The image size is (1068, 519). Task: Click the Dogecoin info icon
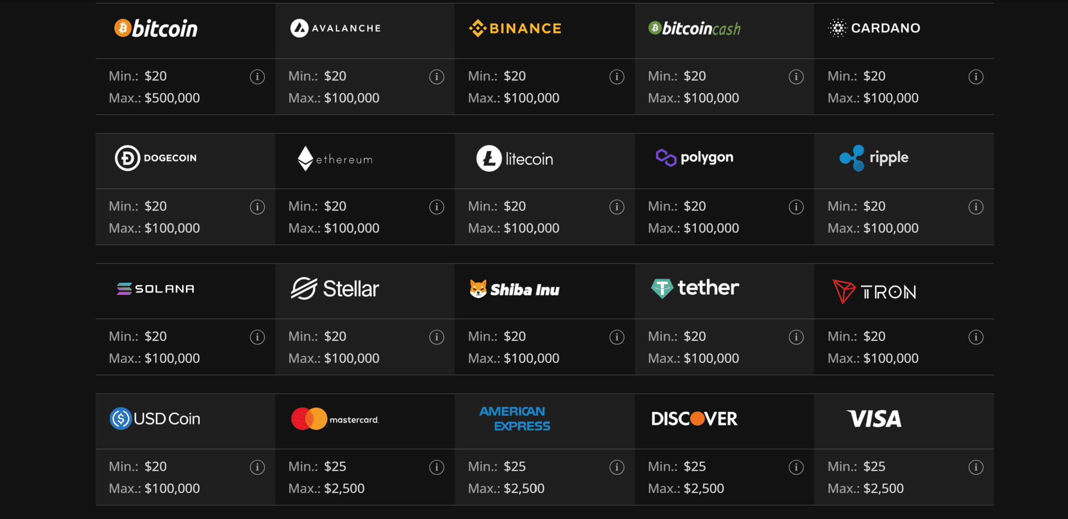257,207
